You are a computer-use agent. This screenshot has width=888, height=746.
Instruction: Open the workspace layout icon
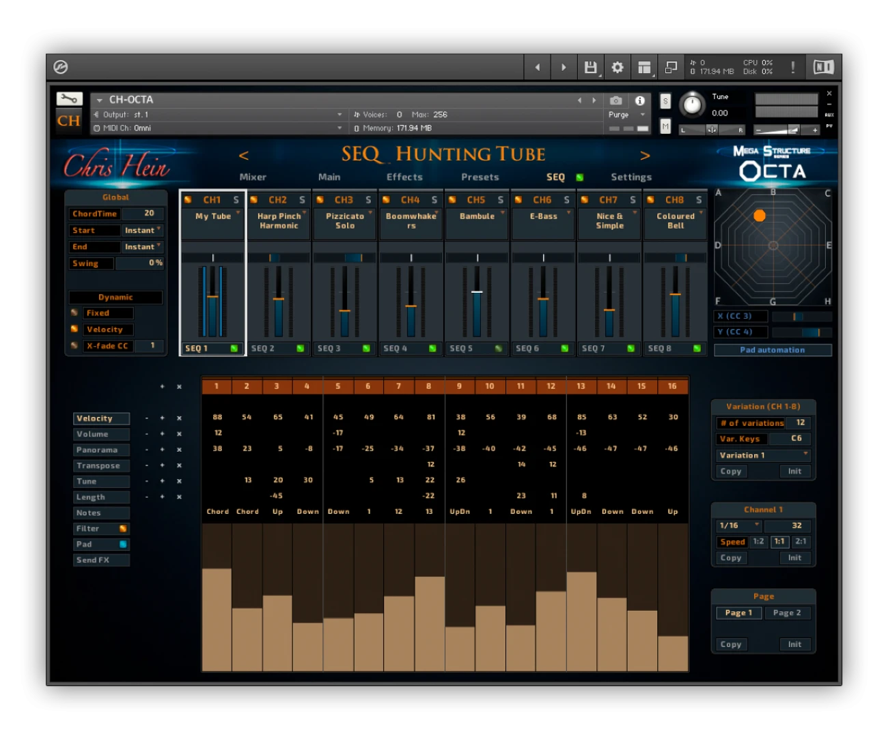point(644,67)
